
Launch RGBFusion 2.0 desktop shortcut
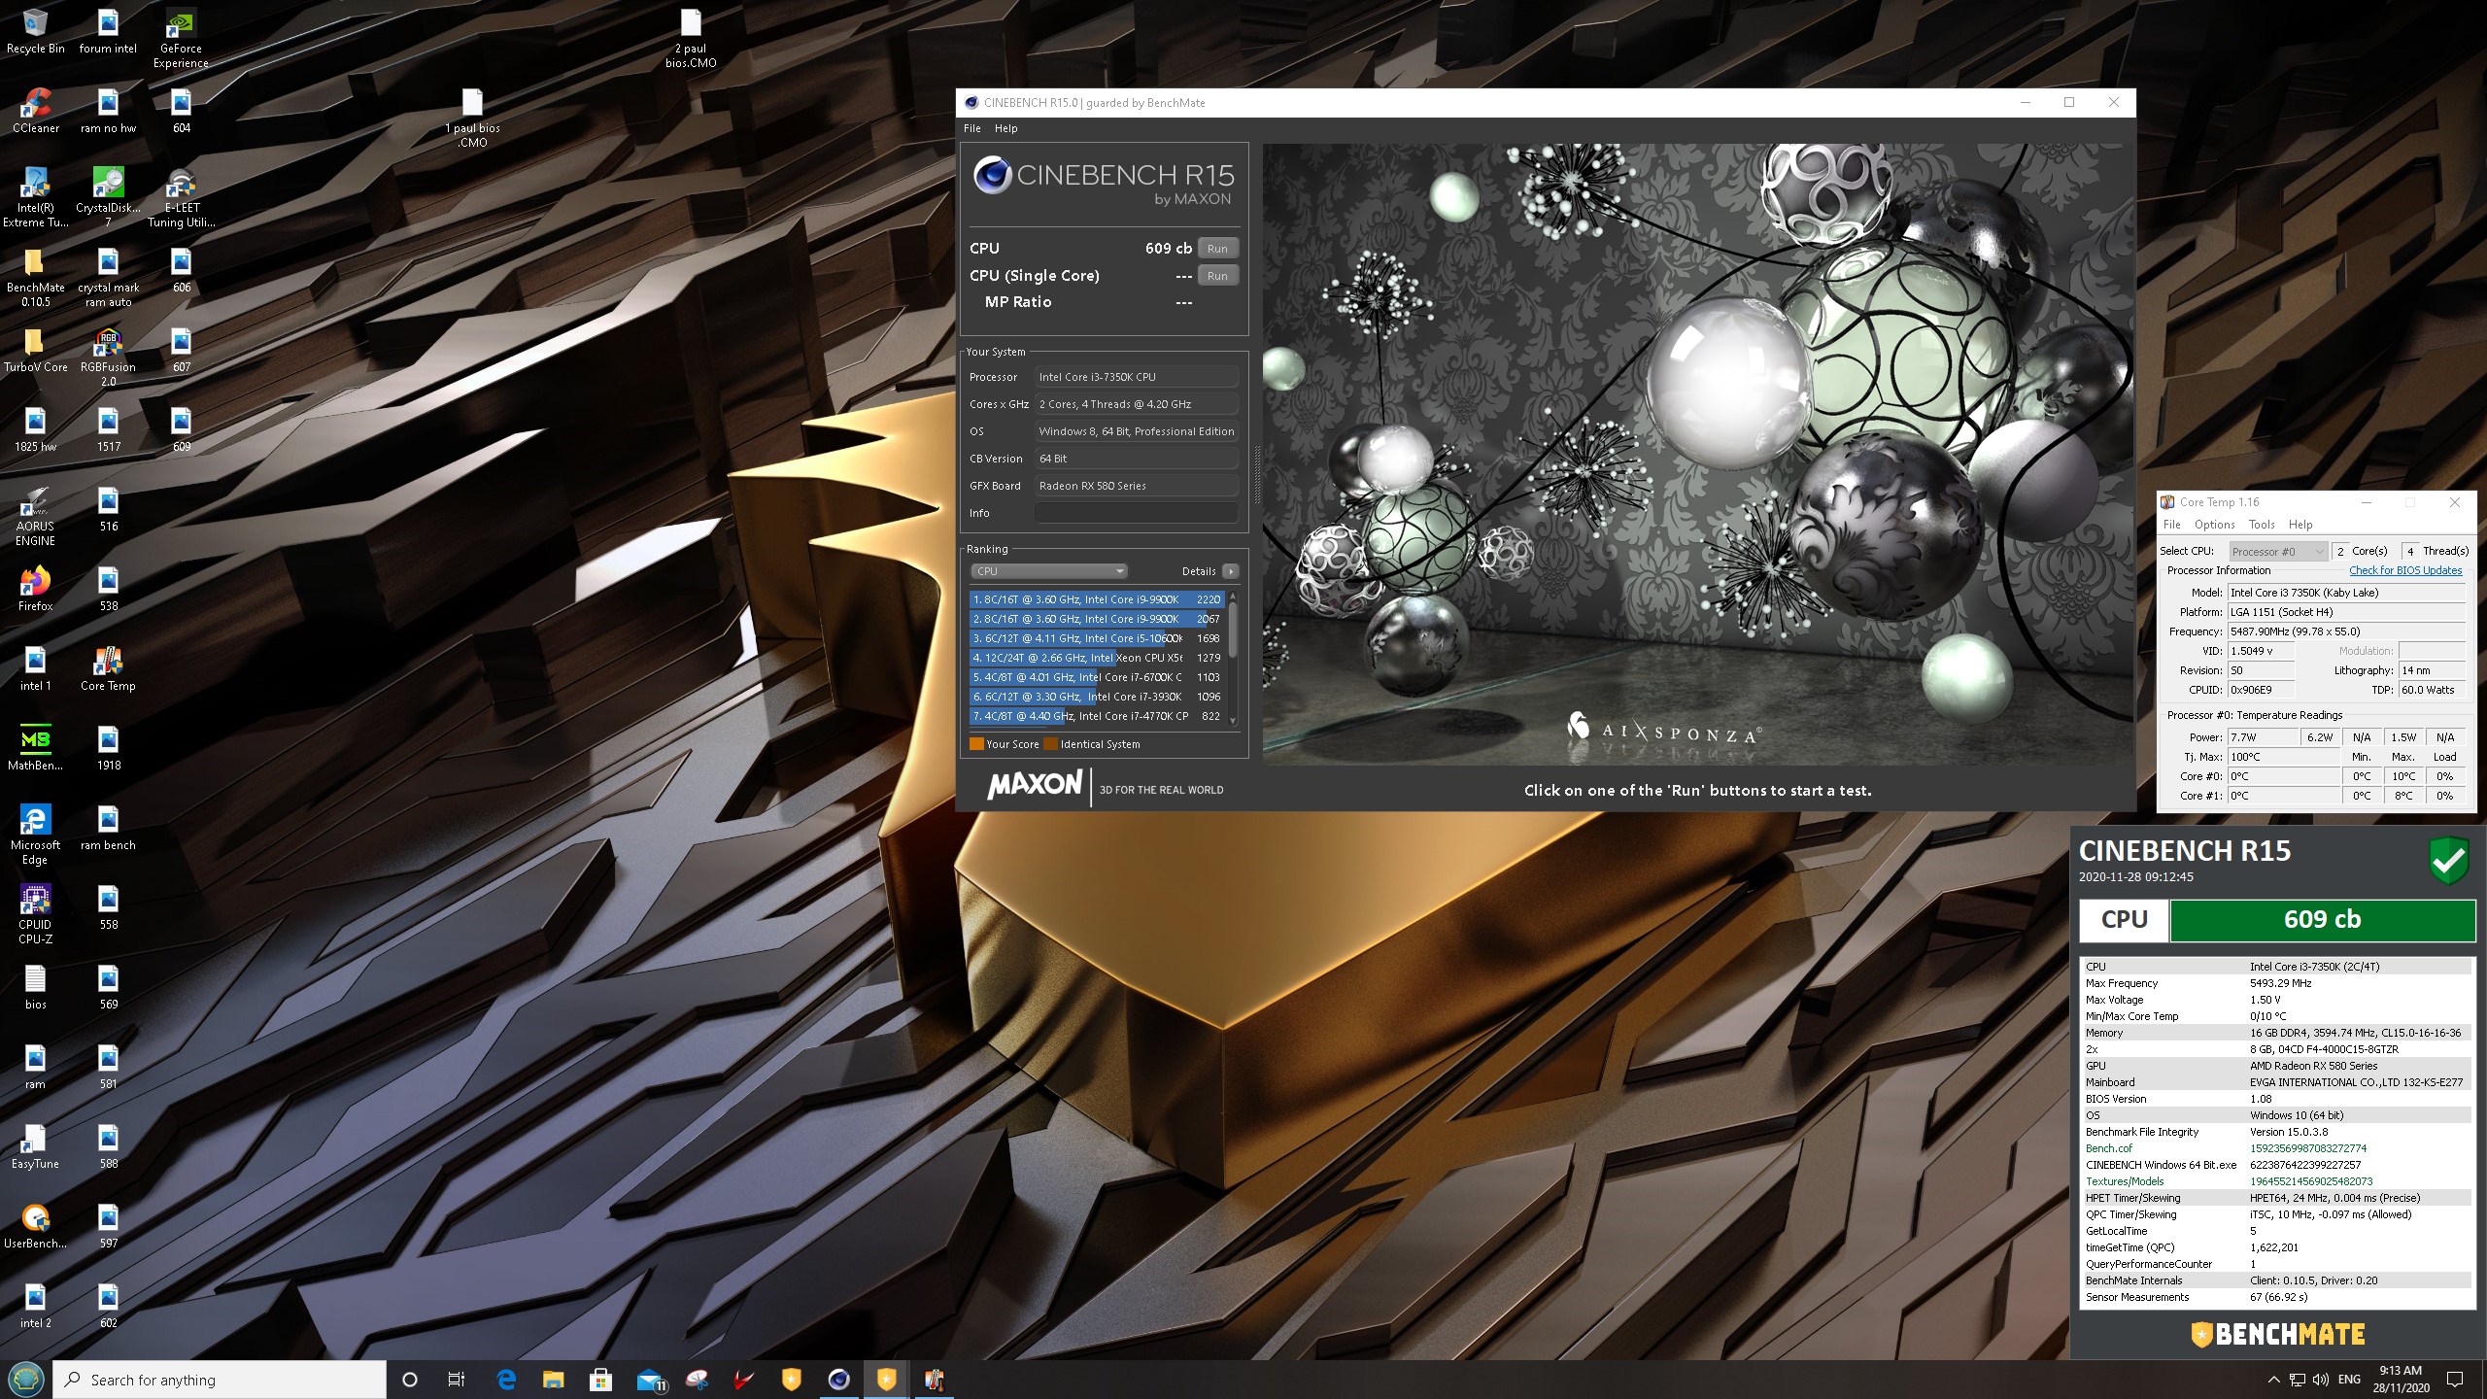108,357
